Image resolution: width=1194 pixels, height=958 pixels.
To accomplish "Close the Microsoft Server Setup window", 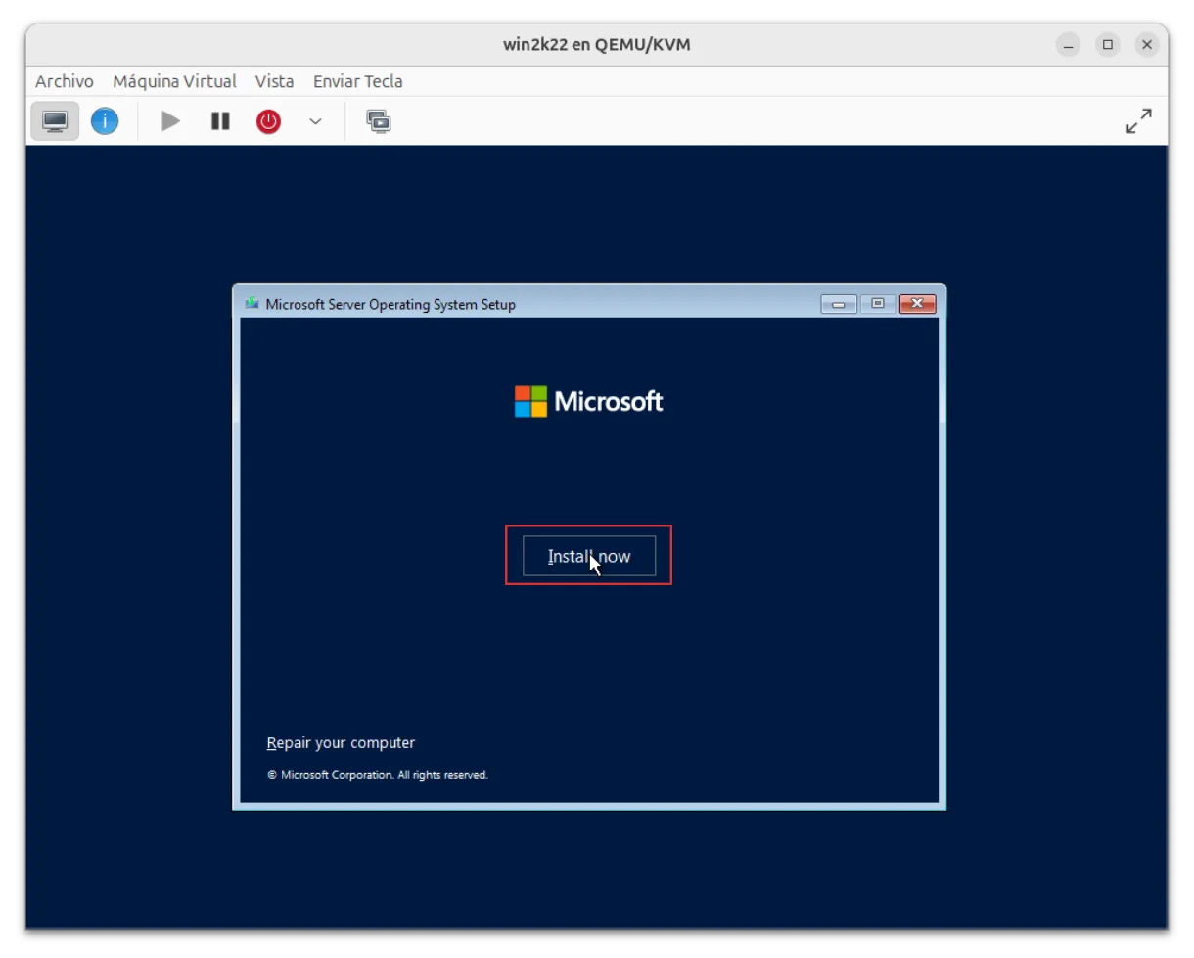I will point(917,304).
